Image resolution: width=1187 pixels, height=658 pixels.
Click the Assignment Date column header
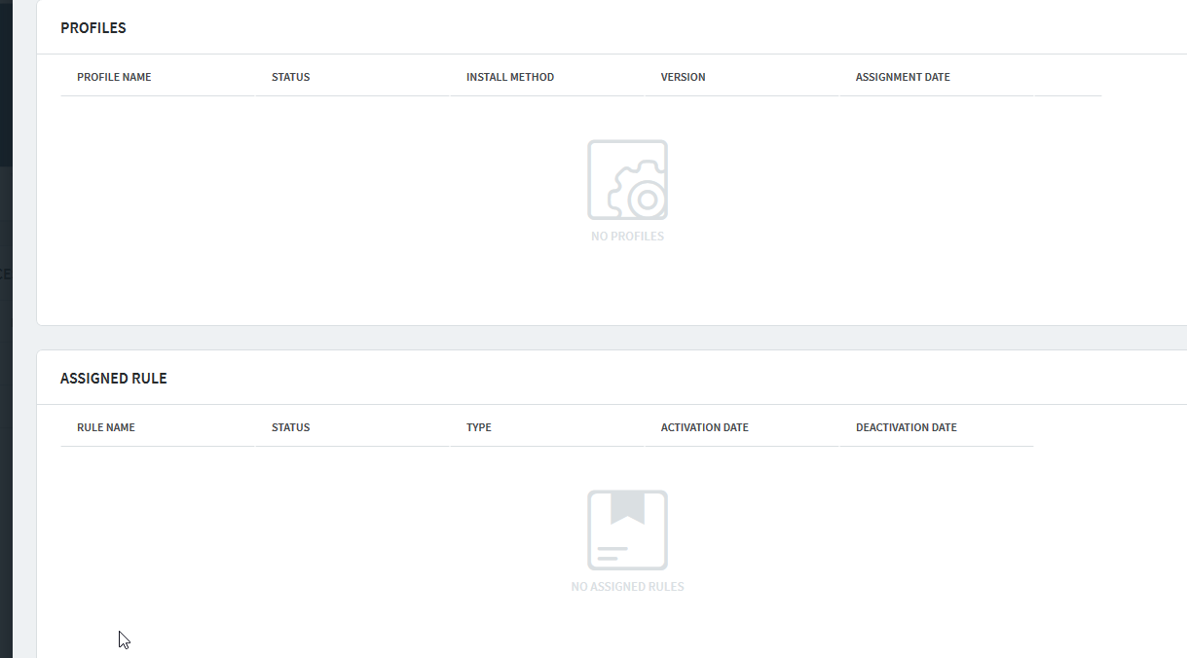902,77
